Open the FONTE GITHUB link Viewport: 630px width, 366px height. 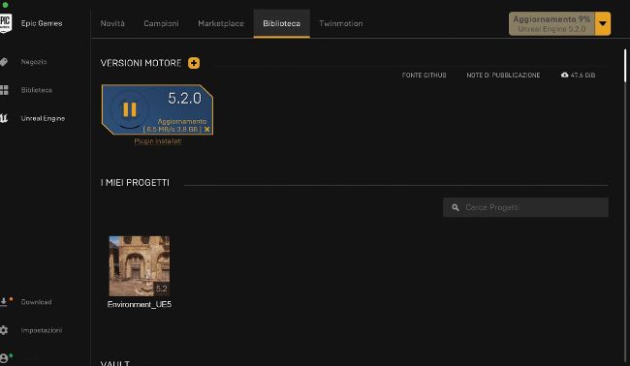[424, 76]
